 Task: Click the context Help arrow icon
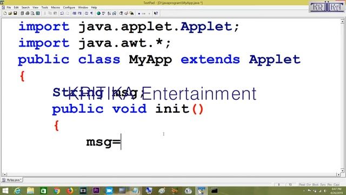coord(156,13)
